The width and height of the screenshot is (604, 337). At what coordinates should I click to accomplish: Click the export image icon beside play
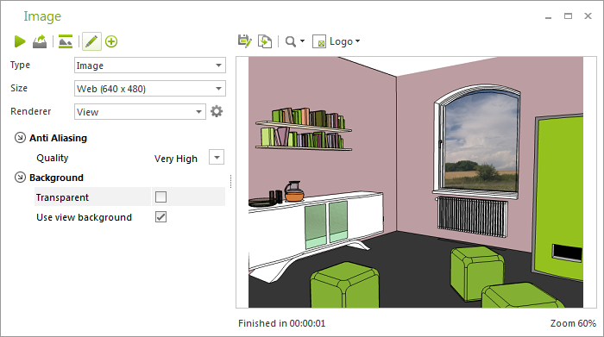click(x=40, y=41)
